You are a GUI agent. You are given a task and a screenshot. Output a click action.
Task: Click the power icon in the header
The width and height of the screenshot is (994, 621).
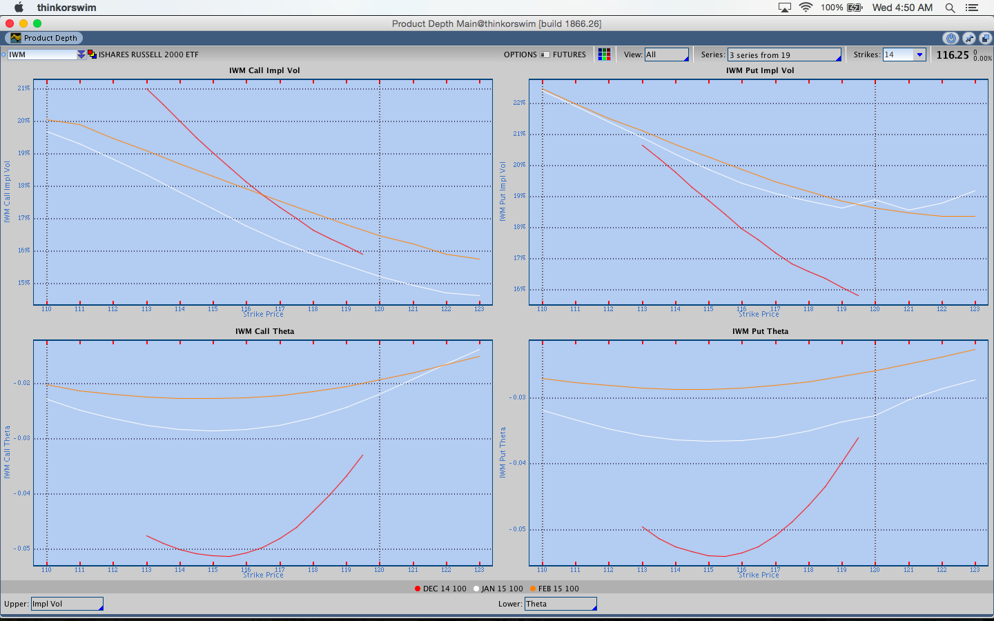coord(951,39)
